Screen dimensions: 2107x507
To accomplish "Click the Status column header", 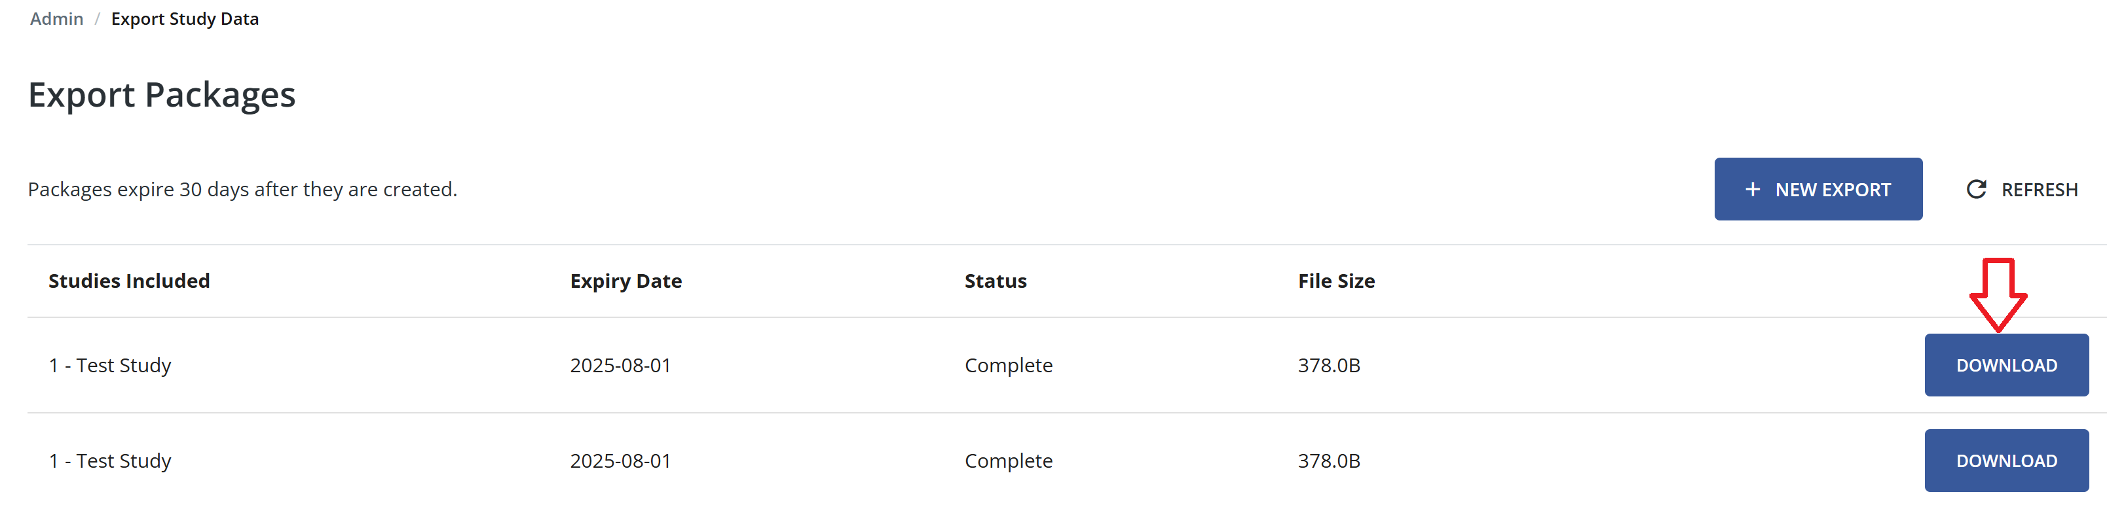I will (x=996, y=280).
